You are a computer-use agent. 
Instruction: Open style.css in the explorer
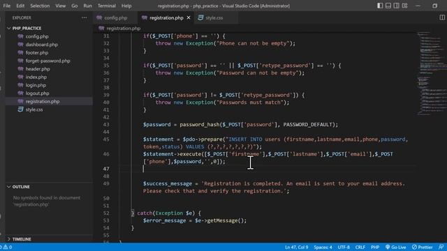pyautogui.click(x=34, y=109)
